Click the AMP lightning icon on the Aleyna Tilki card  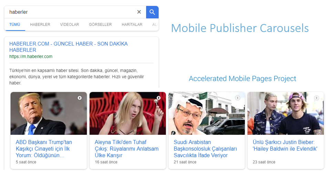158,98
